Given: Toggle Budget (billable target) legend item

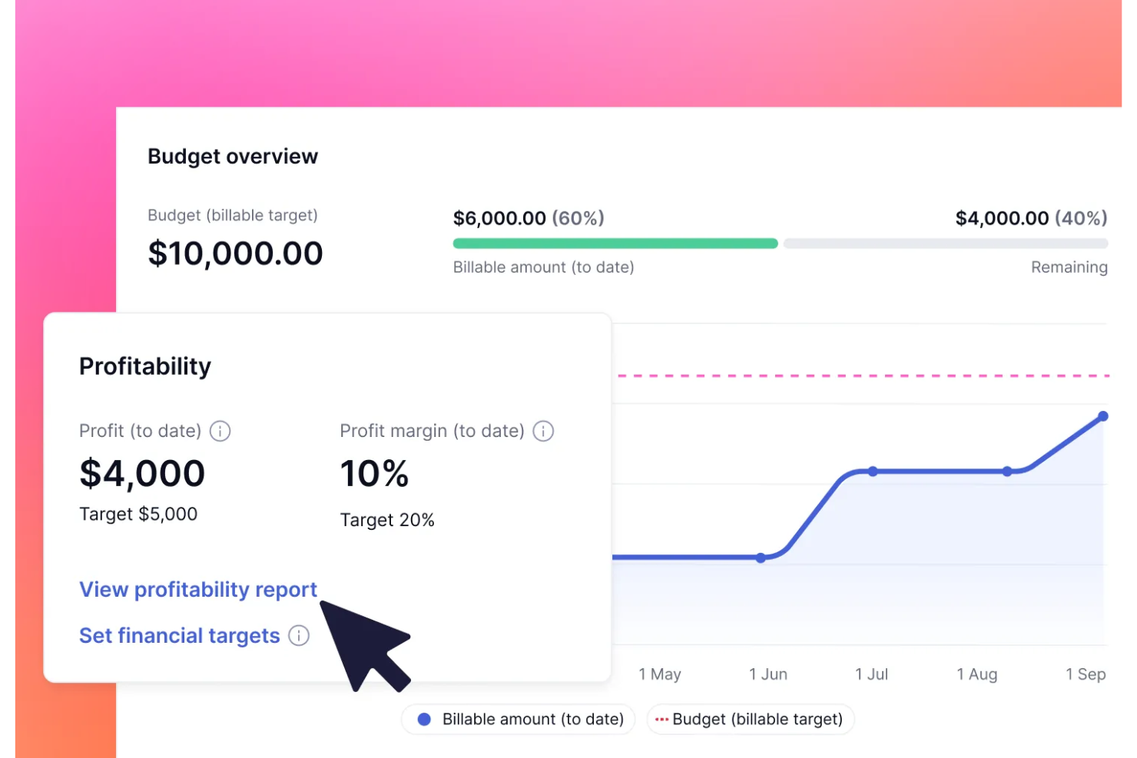Looking at the screenshot, I should 750,720.
